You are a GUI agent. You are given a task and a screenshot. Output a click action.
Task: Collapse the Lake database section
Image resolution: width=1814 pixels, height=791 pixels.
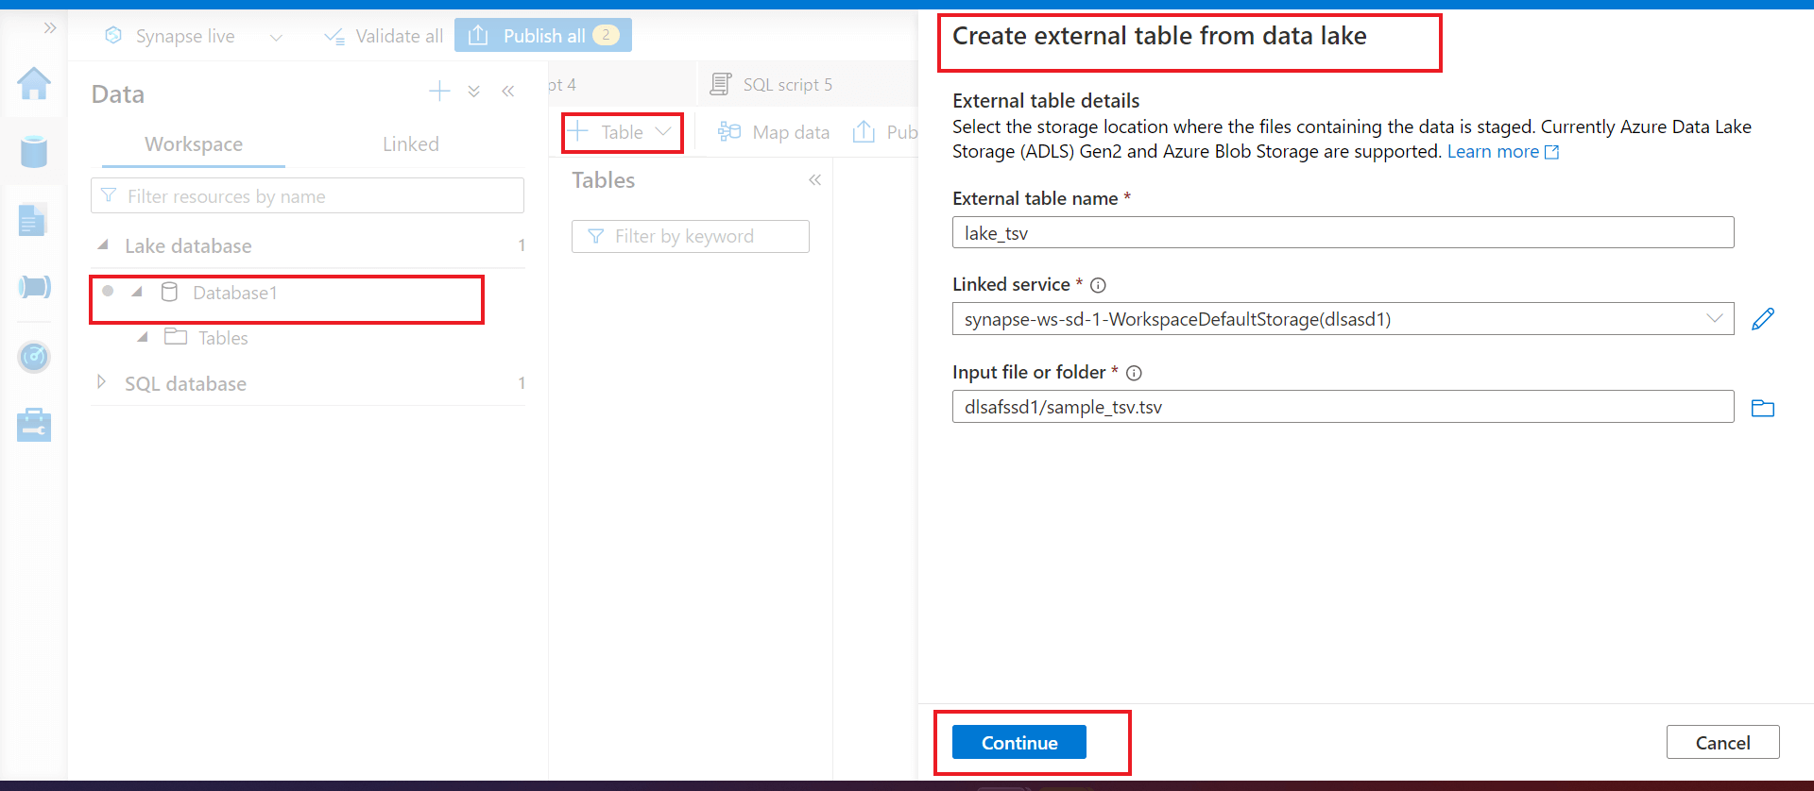[103, 245]
